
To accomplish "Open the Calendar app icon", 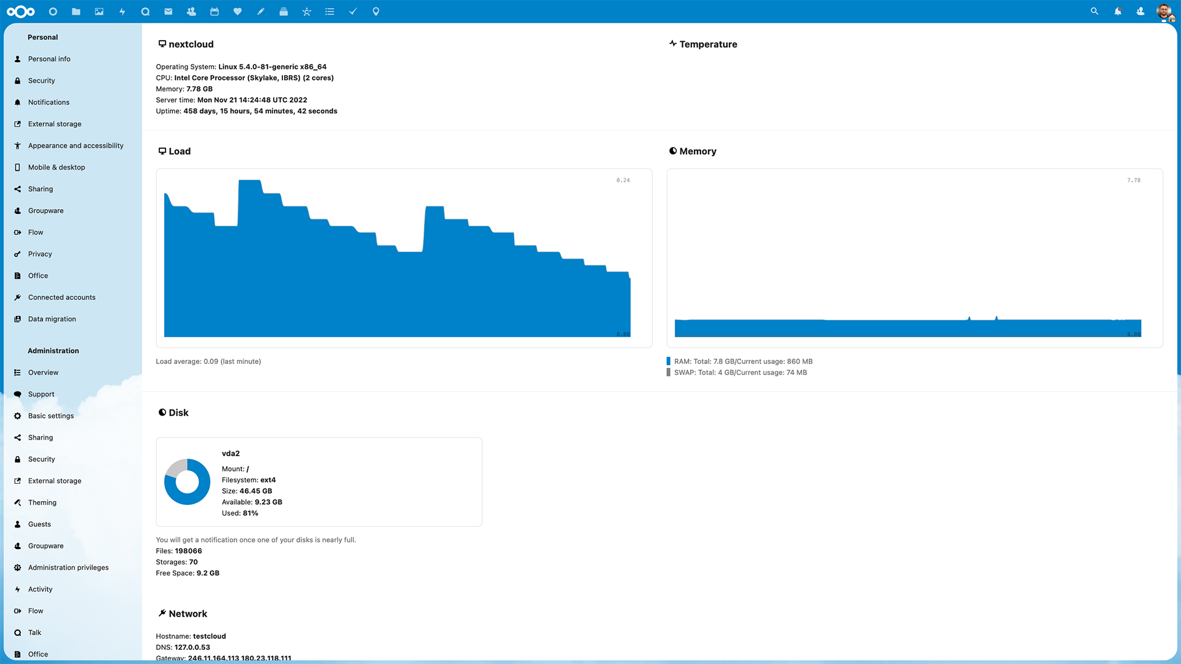I will point(214,11).
